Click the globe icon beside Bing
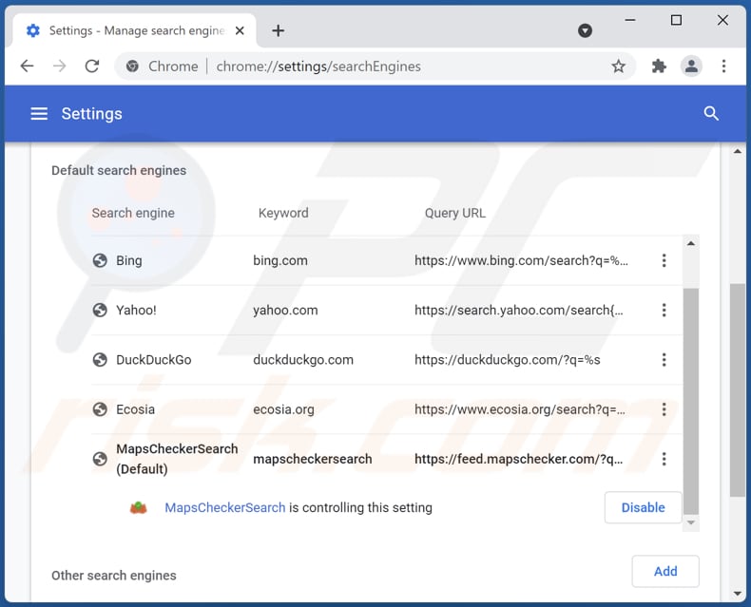751x607 pixels. tap(100, 260)
